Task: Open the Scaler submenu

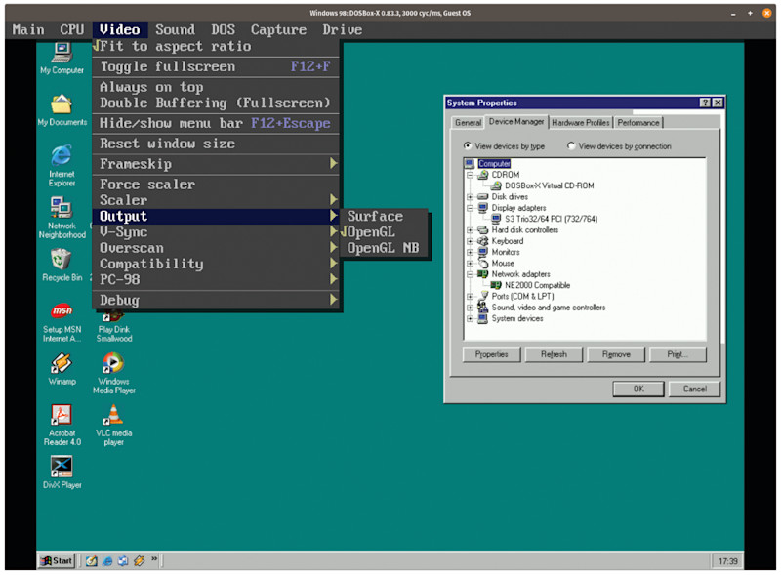Action: (216, 200)
